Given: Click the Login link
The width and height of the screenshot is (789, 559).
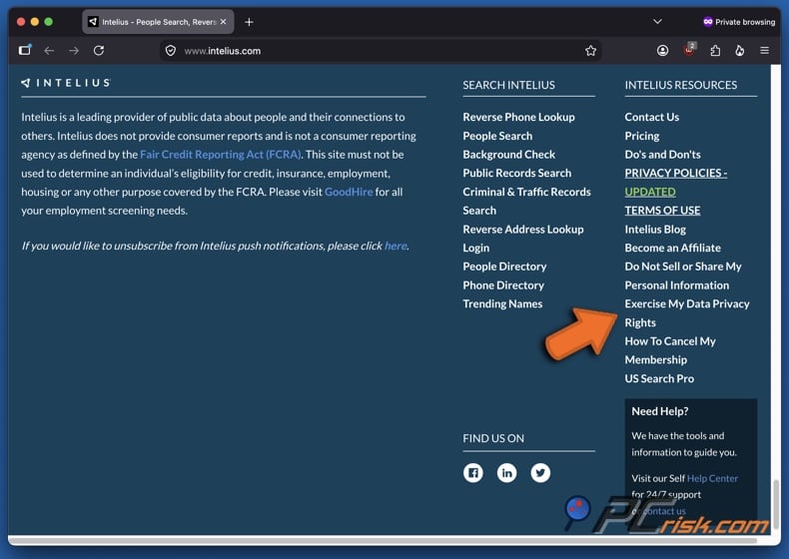Looking at the screenshot, I should tap(475, 248).
